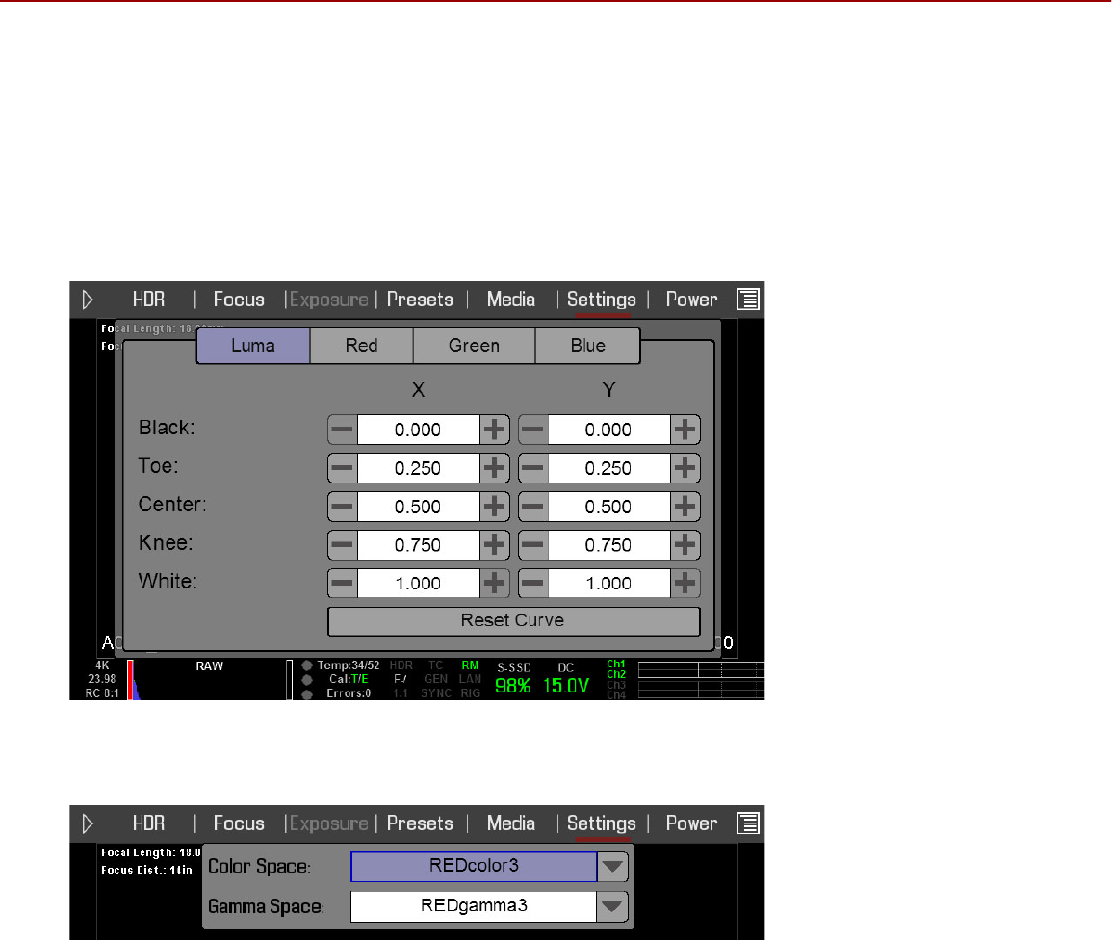Increase White Y value with plus
1112x940 pixels.
click(685, 583)
